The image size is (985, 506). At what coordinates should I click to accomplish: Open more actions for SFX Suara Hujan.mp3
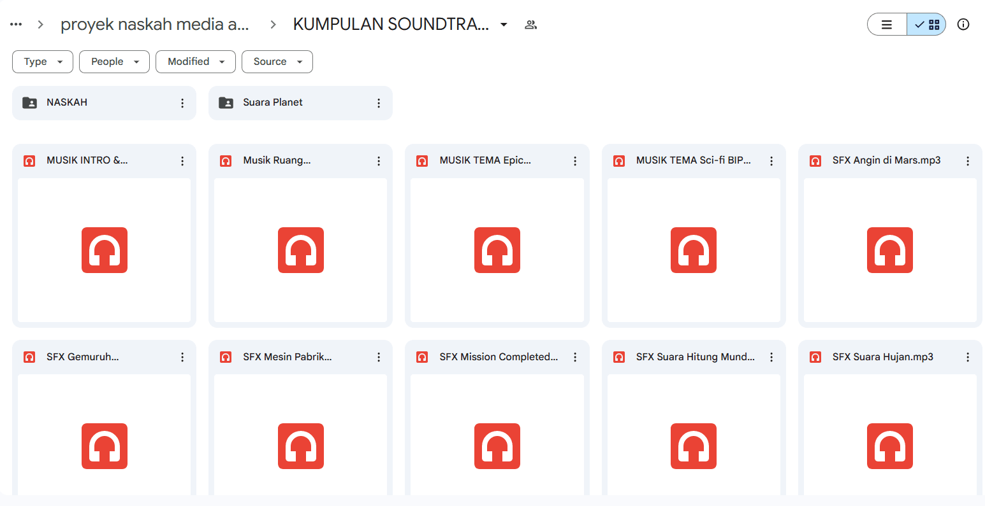[x=968, y=358]
